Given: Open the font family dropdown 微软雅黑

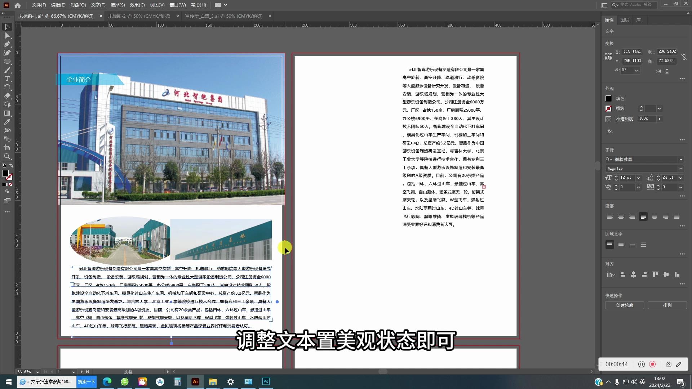Looking at the screenshot, I should [681, 159].
